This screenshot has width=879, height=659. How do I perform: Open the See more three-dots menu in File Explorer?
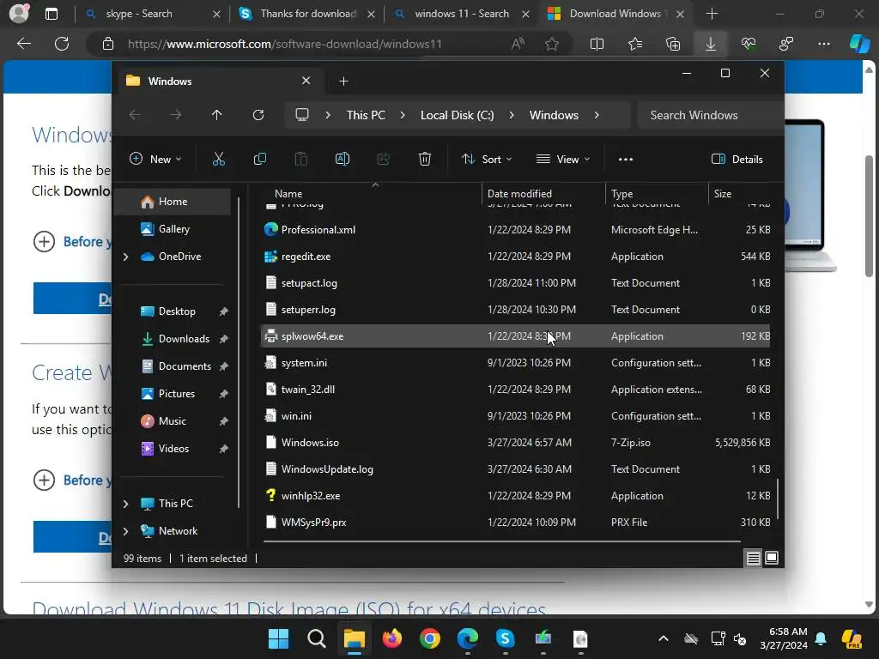tap(626, 159)
